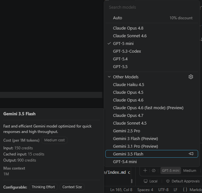
Task: Open the GPT-5 mini model picker
Action: (170, 171)
